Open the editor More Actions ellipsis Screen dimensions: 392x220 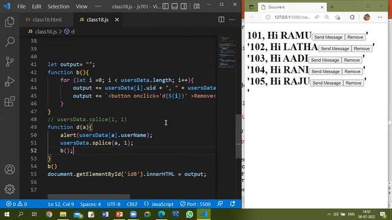pyautogui.click(x=232, y=20)
